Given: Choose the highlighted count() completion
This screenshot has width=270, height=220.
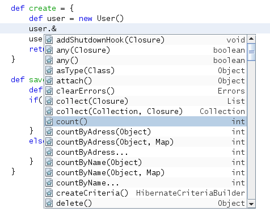Looking at the screenshot, I should [146, 121].
